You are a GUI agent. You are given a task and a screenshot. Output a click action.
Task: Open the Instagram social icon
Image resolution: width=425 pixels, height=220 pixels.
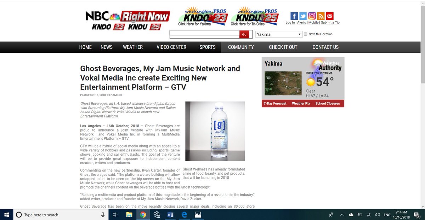click(x=312, y=16)
